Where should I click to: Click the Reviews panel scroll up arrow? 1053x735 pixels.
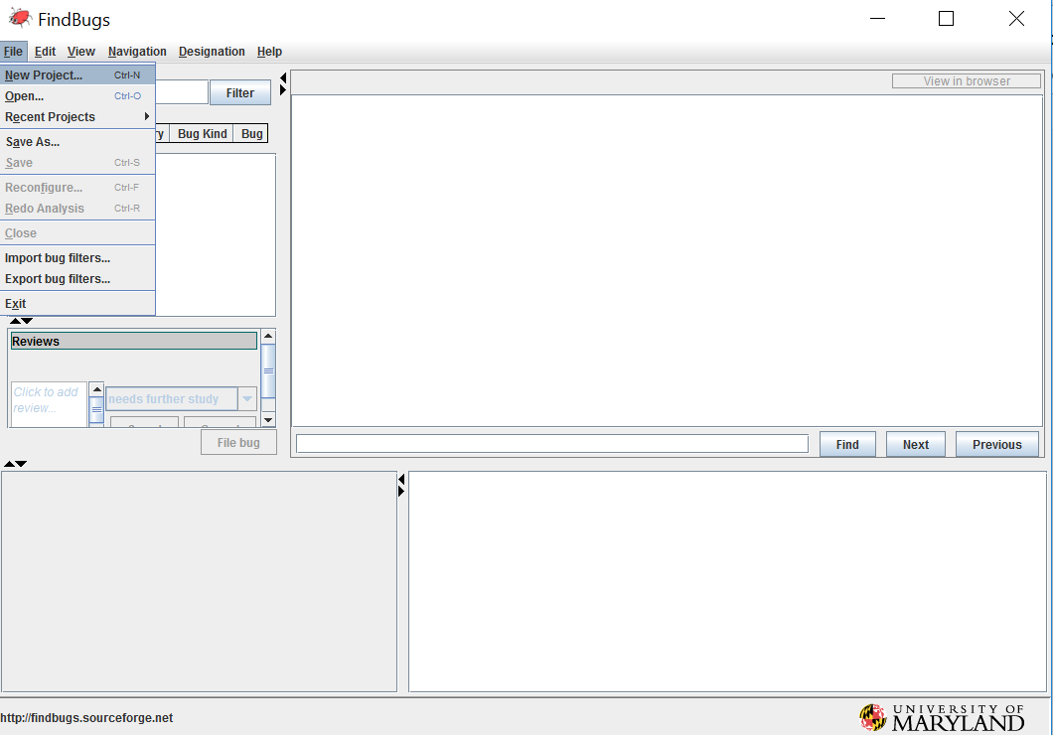pos(268,337)
